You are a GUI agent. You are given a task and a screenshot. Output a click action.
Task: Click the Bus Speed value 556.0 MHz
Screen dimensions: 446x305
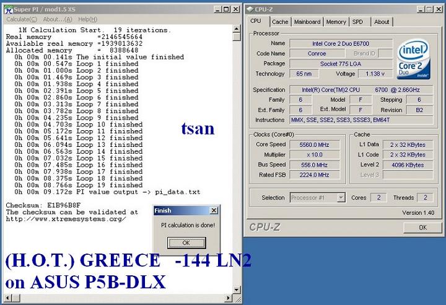[314, 165]
